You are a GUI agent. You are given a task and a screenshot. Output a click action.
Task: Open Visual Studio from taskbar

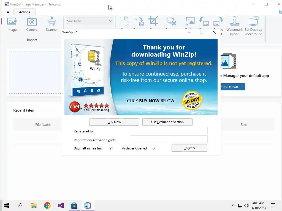pyautogui.click(x=61, y=206)
